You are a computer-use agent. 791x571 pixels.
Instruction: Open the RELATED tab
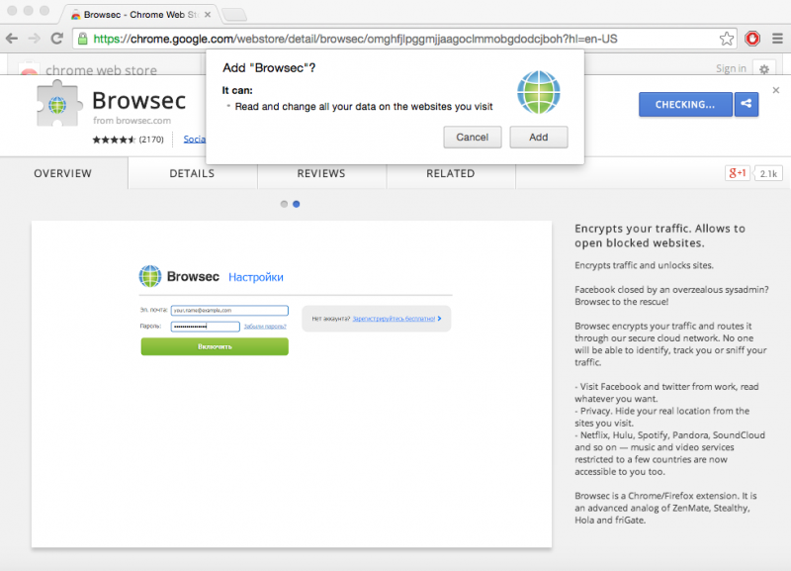click(451, 173)
